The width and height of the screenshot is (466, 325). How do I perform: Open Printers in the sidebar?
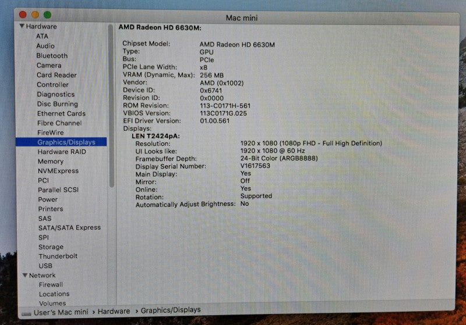point(50,209)
